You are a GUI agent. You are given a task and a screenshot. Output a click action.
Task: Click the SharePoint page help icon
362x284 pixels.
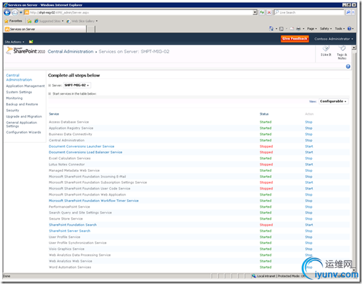(x=348, y=66)
